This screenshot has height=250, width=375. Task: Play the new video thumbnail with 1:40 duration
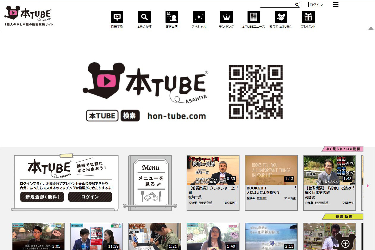pos(213,237)
